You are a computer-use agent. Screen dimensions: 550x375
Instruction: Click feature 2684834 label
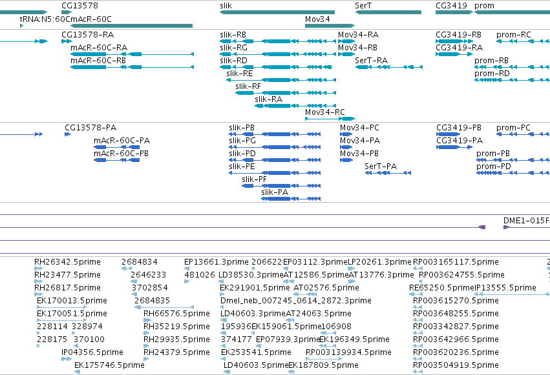140,261
